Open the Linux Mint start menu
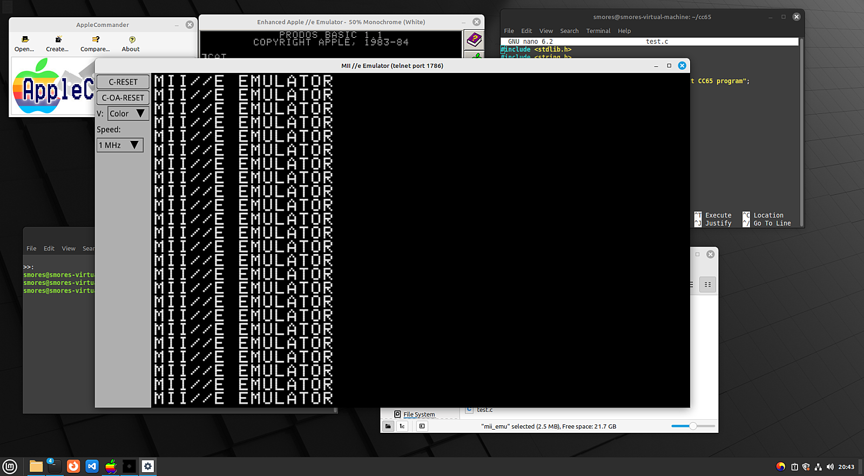The image size is (864, 476). 10,466
